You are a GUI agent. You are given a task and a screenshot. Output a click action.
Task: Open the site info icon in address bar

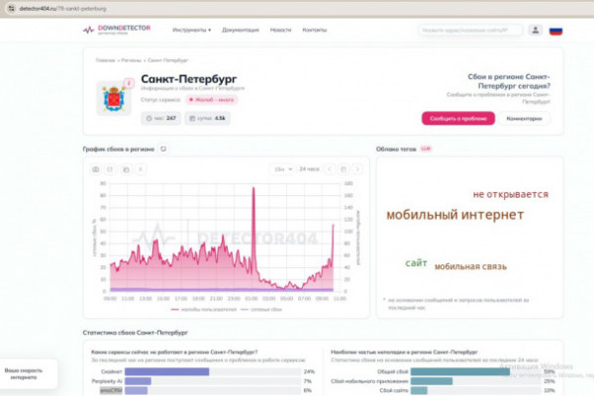11,8
